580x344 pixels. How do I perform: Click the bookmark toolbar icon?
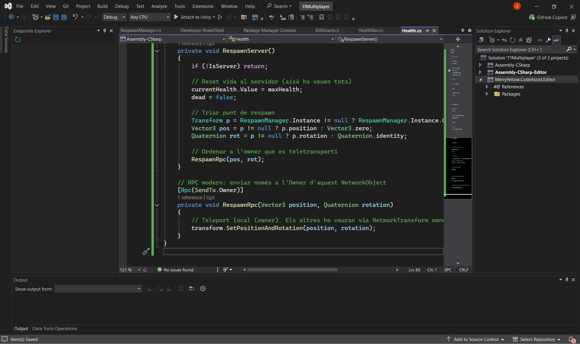coord(321,17)
